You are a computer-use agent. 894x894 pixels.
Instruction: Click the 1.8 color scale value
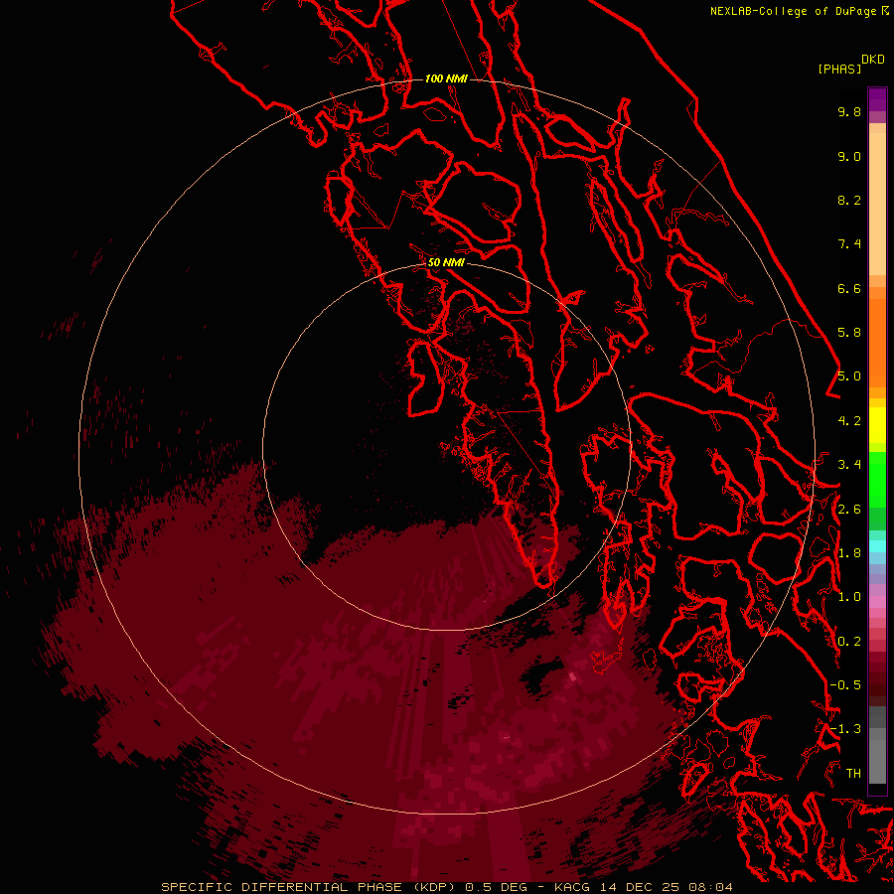tap(849, 553)
